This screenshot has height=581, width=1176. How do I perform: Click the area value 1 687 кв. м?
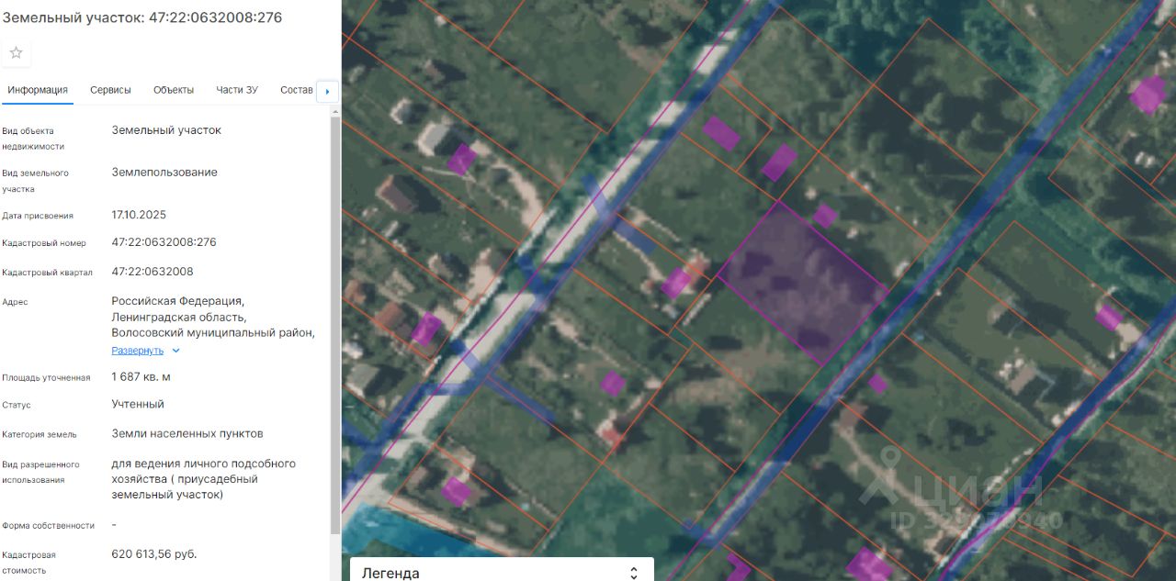point(141,376)
